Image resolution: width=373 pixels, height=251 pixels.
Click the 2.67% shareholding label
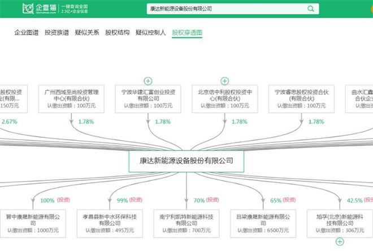click(10, 122)
